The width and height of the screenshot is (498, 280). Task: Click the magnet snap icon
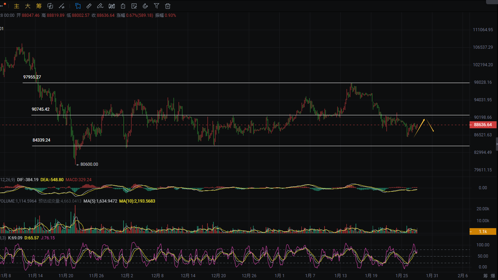tap(145, 6)
